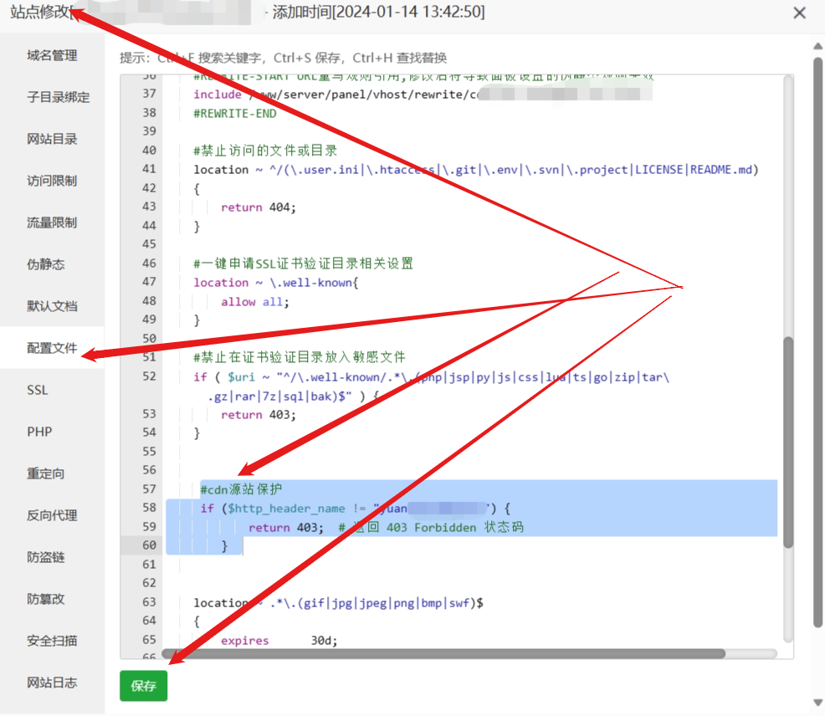This screenshot has height=716, width=825.
Task: Open 网站目录 settings
Action: click(52, 139)
